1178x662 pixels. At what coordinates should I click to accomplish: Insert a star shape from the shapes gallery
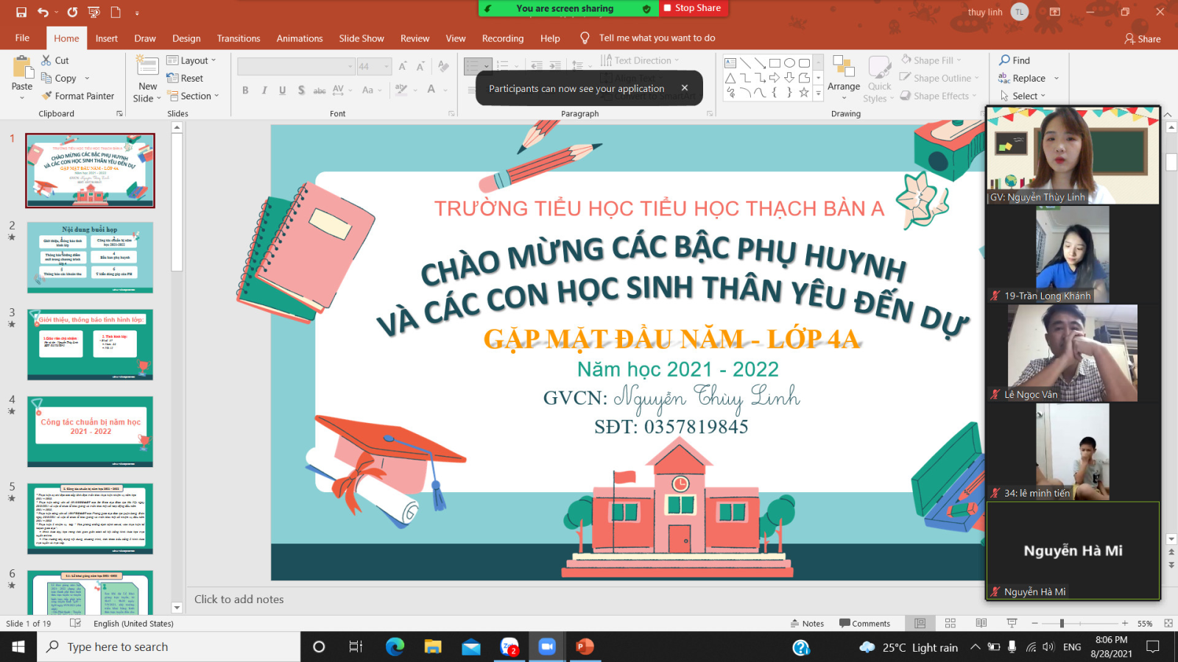[803, 93]
